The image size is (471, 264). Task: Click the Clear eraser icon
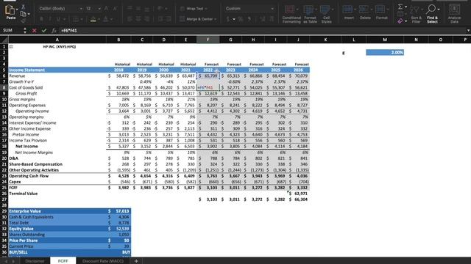tap(400, 21)
